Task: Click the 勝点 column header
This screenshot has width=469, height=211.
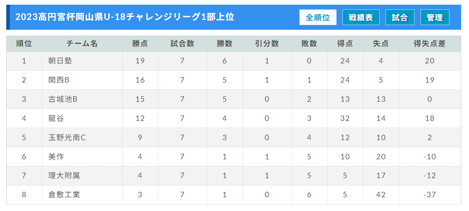Action: [140, 43]
